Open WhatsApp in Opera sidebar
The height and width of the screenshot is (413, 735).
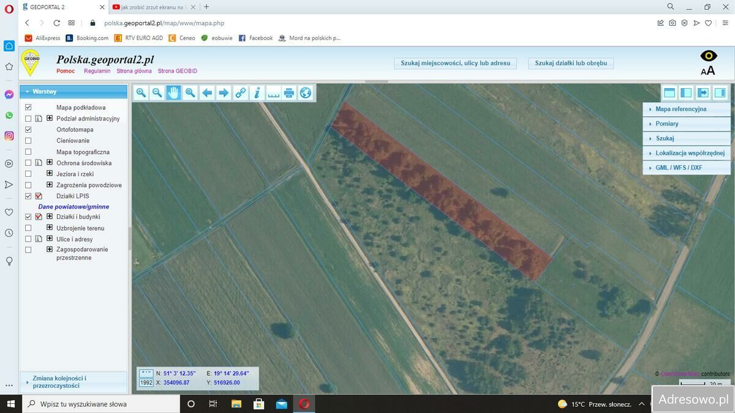tap(9, 115)
